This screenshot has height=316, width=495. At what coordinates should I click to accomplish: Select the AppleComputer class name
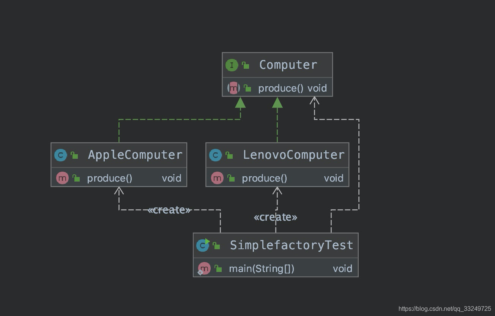(135, 155)
